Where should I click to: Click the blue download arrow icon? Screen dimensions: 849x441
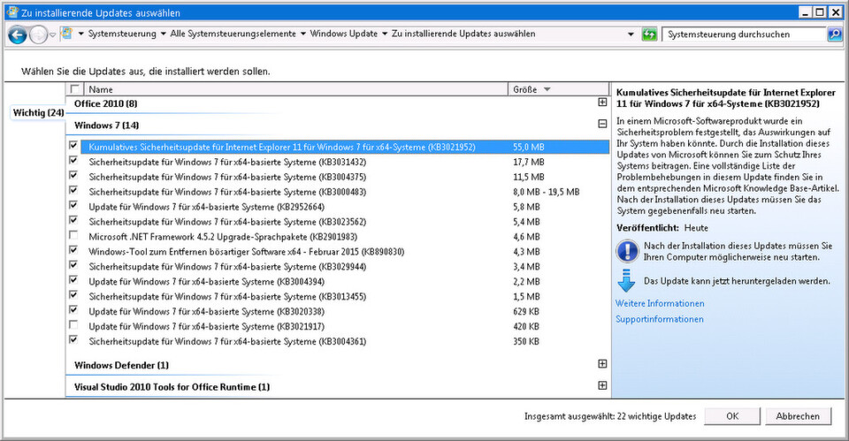point(626,281)
